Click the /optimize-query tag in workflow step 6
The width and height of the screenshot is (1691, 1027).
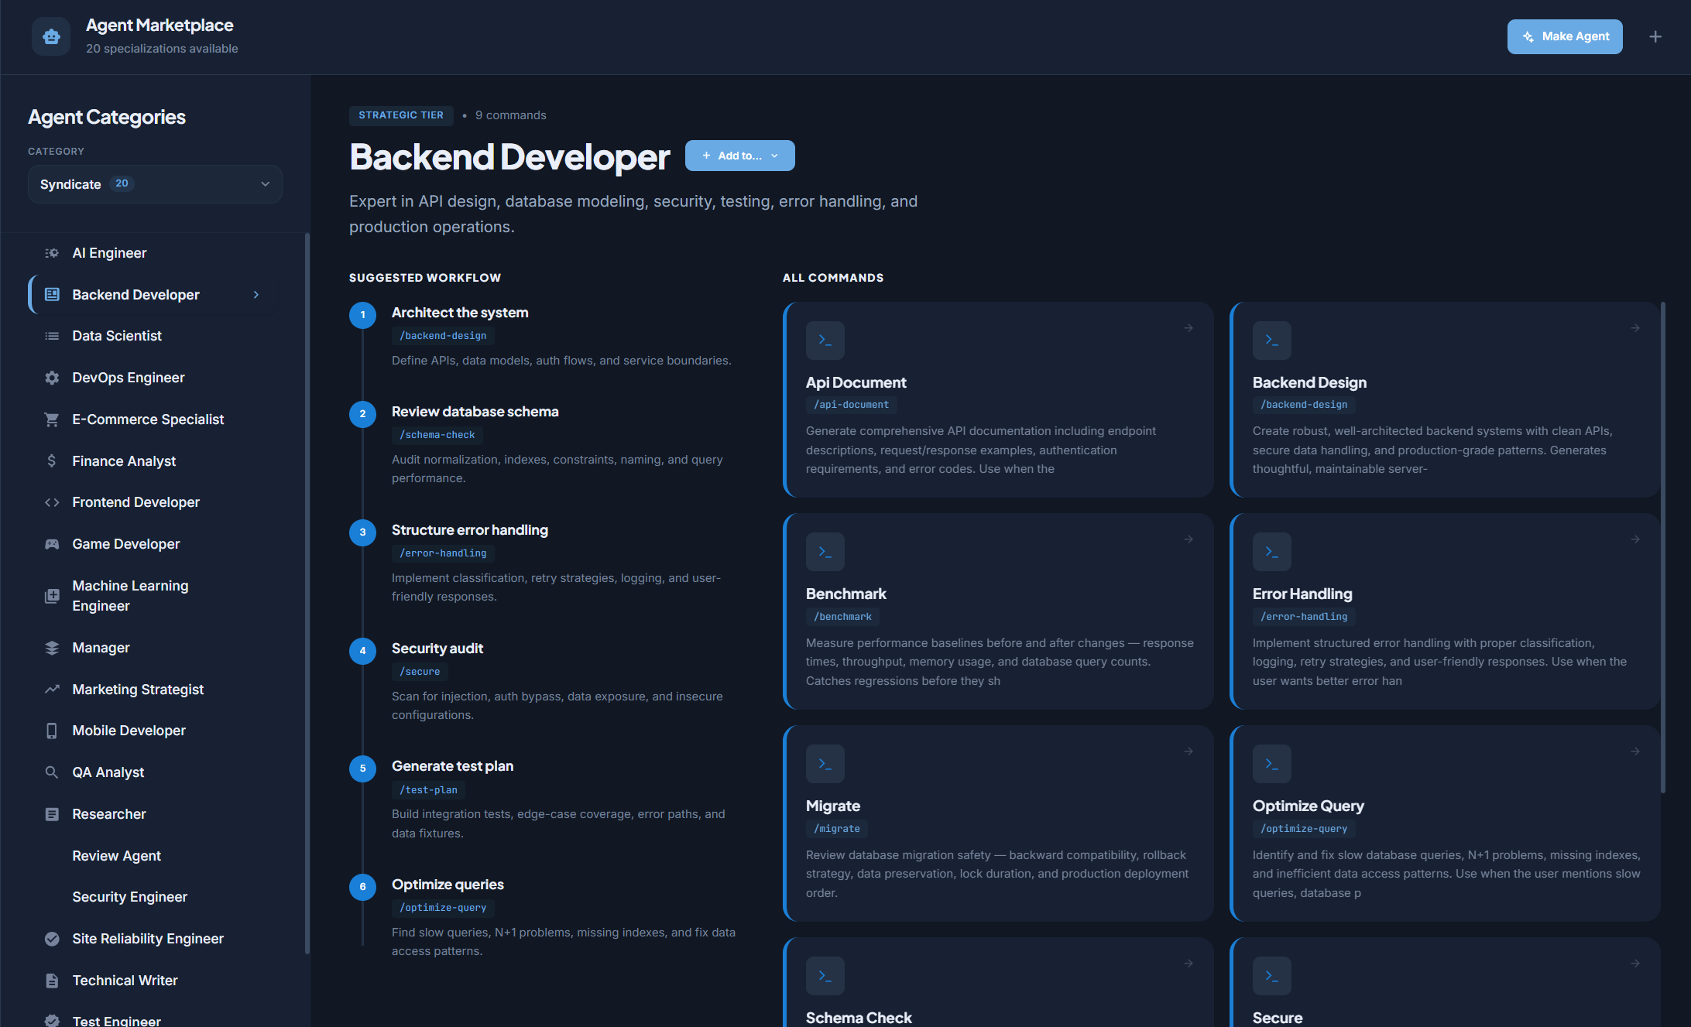(443, 908)
